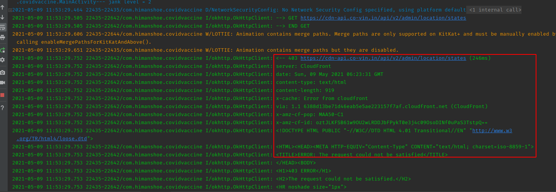Click the up arrow stack trace icon
Image resolution: width=556 pixels, height=192 pixels.
tap(3, 8)
